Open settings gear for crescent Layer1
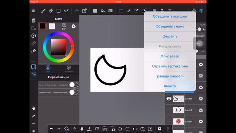 (x=201, y=99)
